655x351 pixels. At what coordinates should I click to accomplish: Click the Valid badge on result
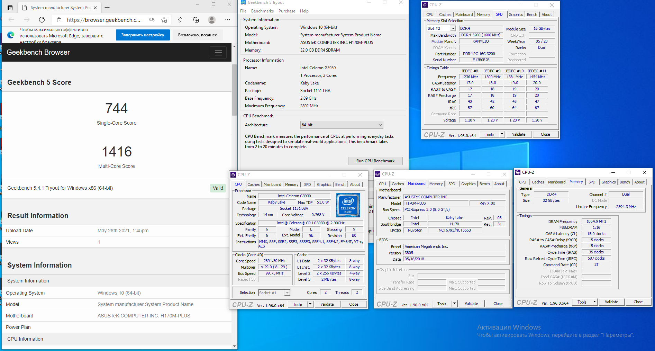tap(218, 188)
